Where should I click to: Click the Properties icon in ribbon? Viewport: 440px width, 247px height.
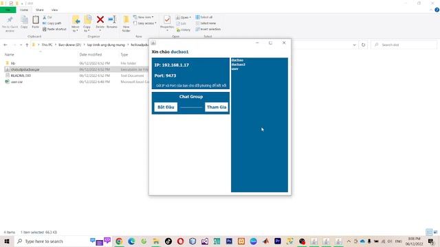tap(167, 20)
